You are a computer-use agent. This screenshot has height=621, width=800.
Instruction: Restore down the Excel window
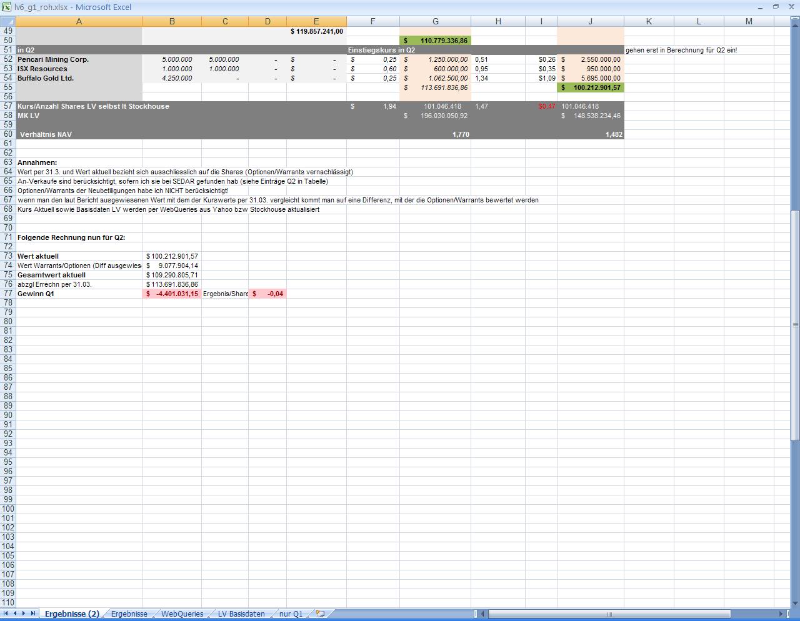(x=776, y=7)
